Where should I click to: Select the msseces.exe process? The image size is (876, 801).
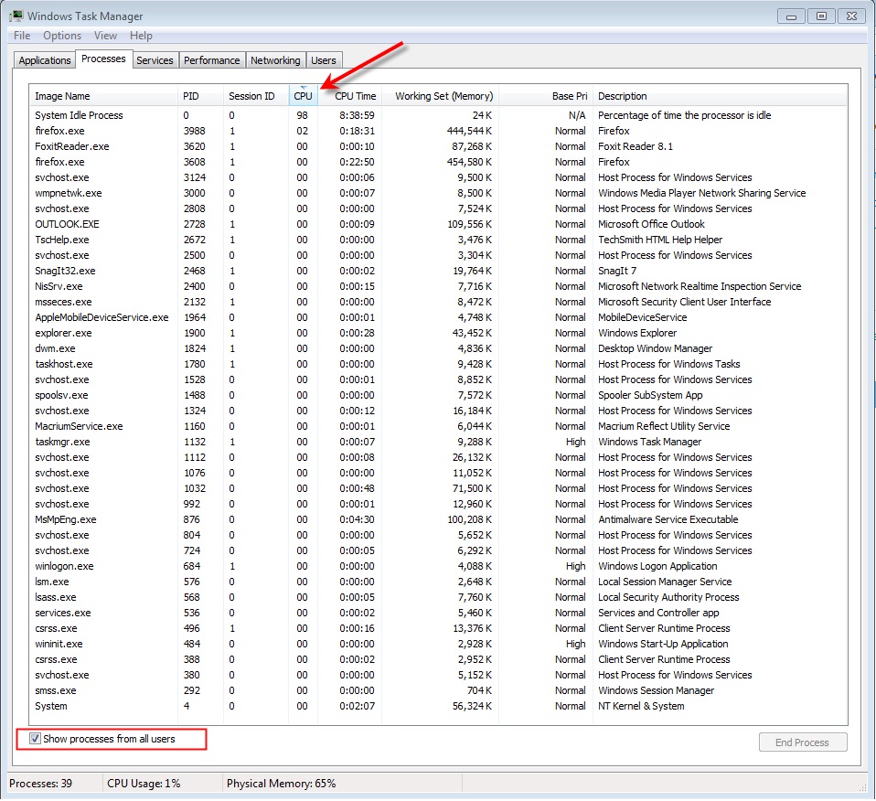pyautogui.click(x=439, y=302)
